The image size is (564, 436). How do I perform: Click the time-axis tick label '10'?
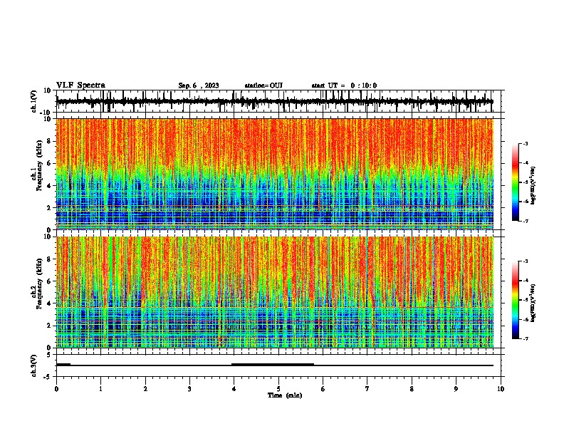501,389
